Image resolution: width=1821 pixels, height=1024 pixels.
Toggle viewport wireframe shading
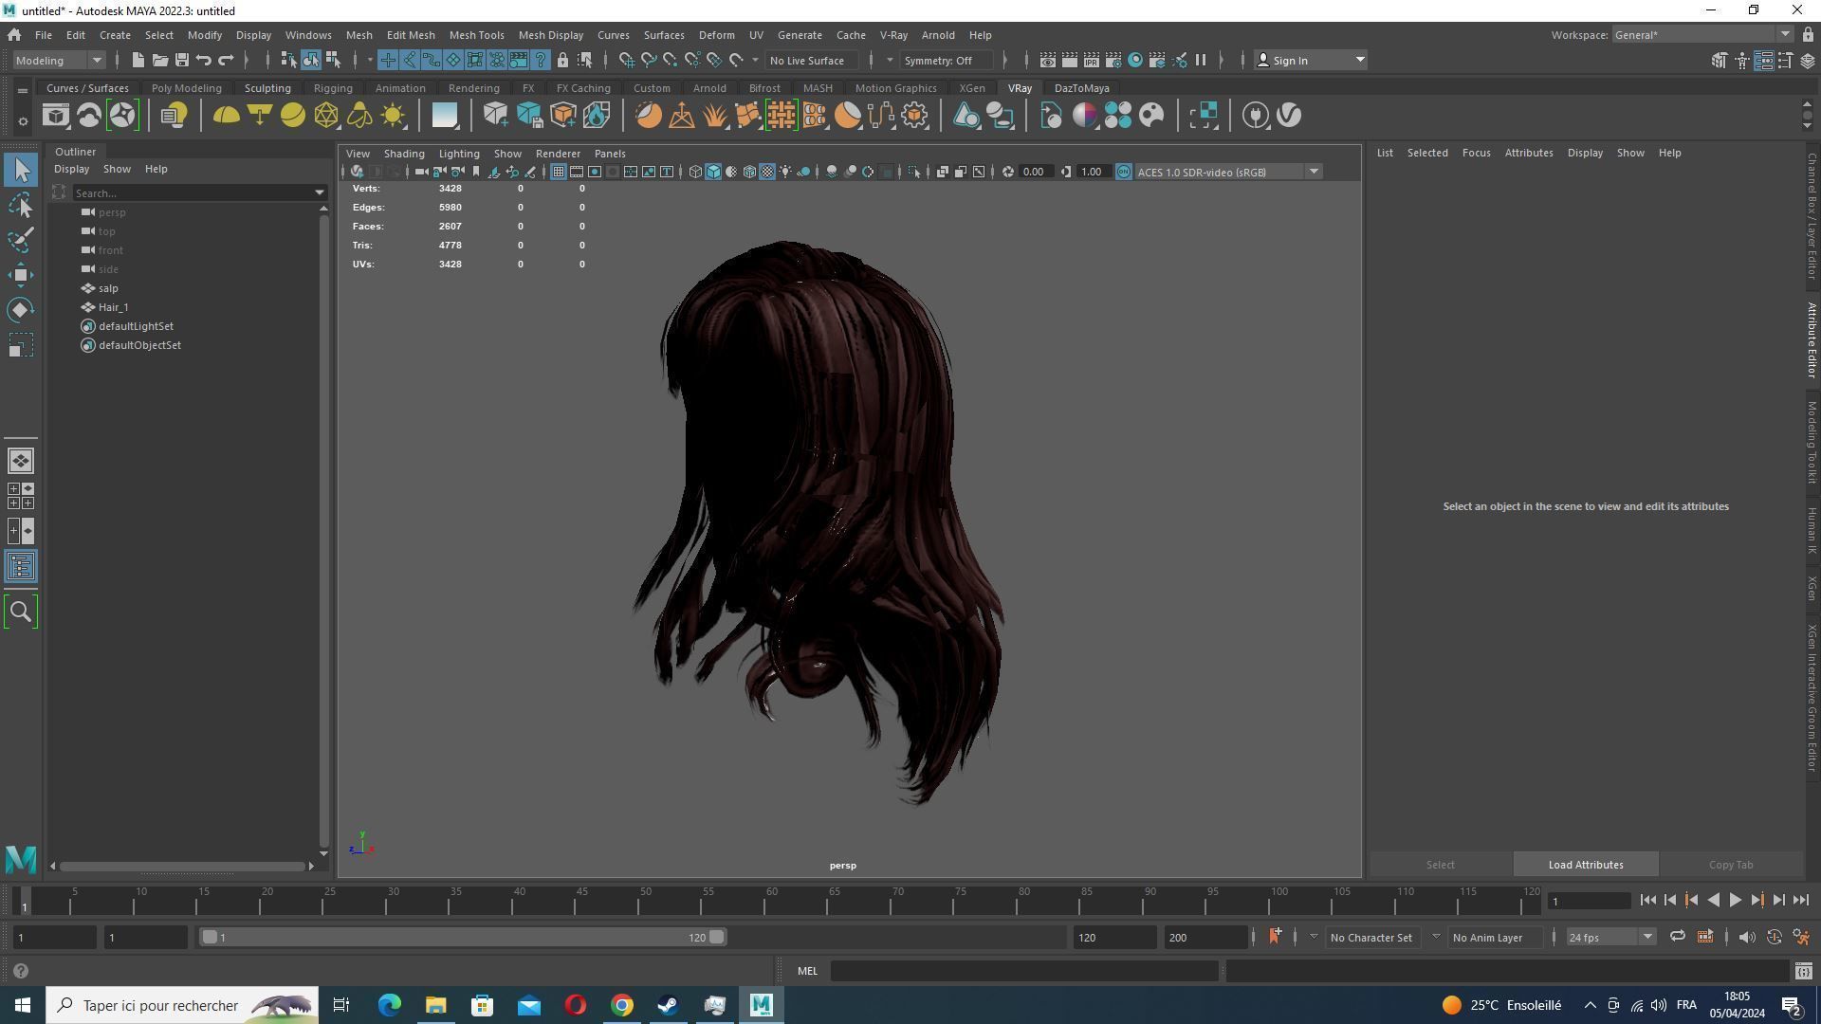click(x=695, y=172)
